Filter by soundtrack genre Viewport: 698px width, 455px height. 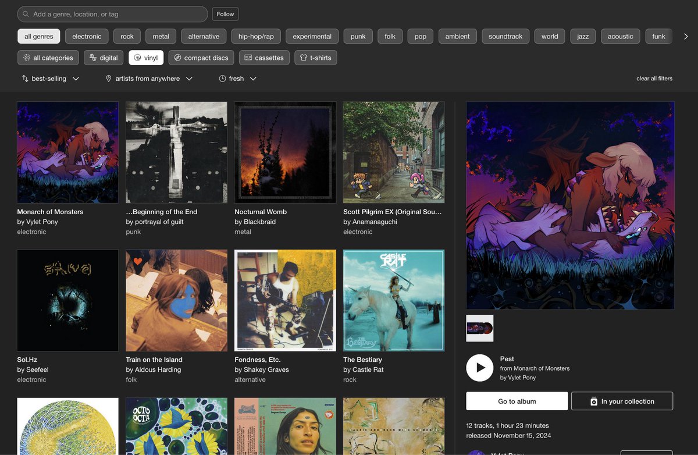(505, 36)
